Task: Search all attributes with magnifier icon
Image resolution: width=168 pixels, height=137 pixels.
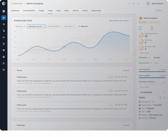Action: (165, 92)
